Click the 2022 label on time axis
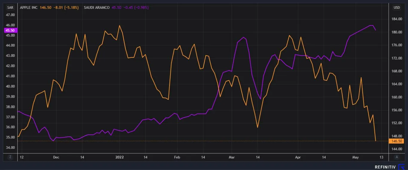Image resolution: width=408 pixels, height=170 pixels. (119, 157)
